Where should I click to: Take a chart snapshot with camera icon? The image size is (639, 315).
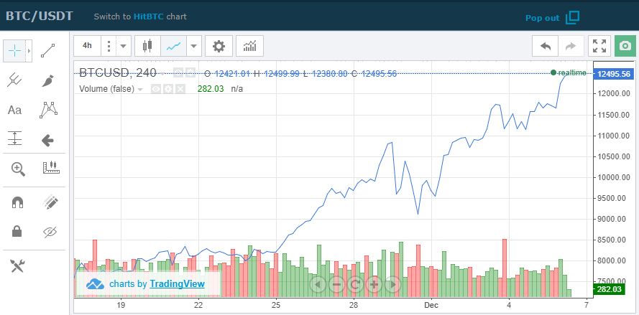click(x=625, y=46)
